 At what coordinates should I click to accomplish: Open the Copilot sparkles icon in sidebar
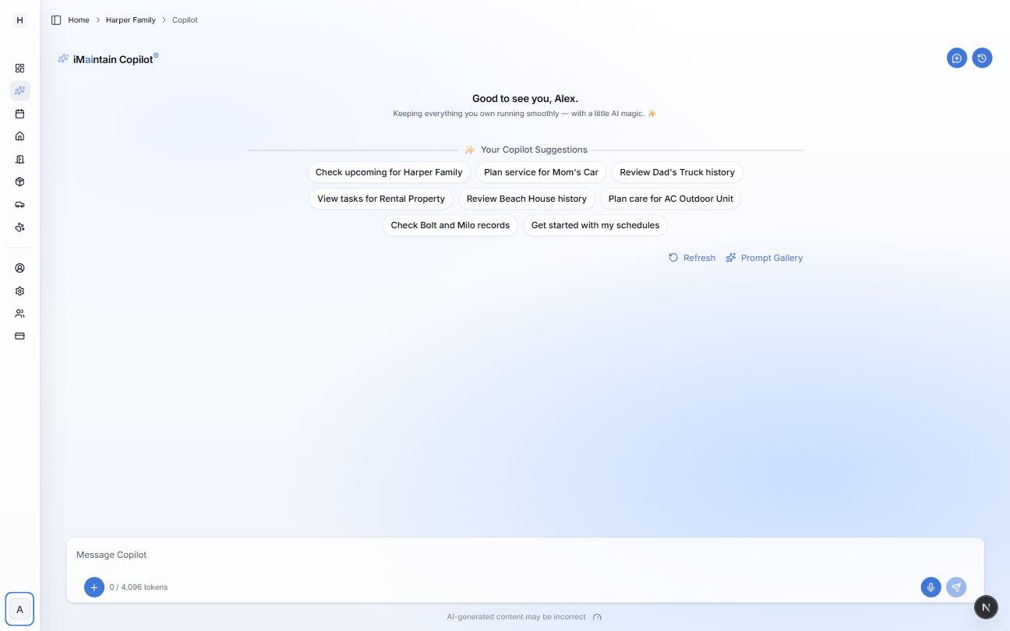coord(19,90)
